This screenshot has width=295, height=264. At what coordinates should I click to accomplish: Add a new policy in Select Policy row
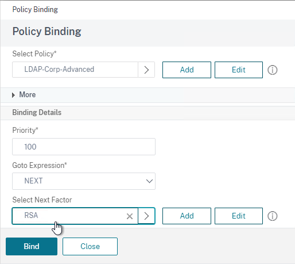coord(187,70)
